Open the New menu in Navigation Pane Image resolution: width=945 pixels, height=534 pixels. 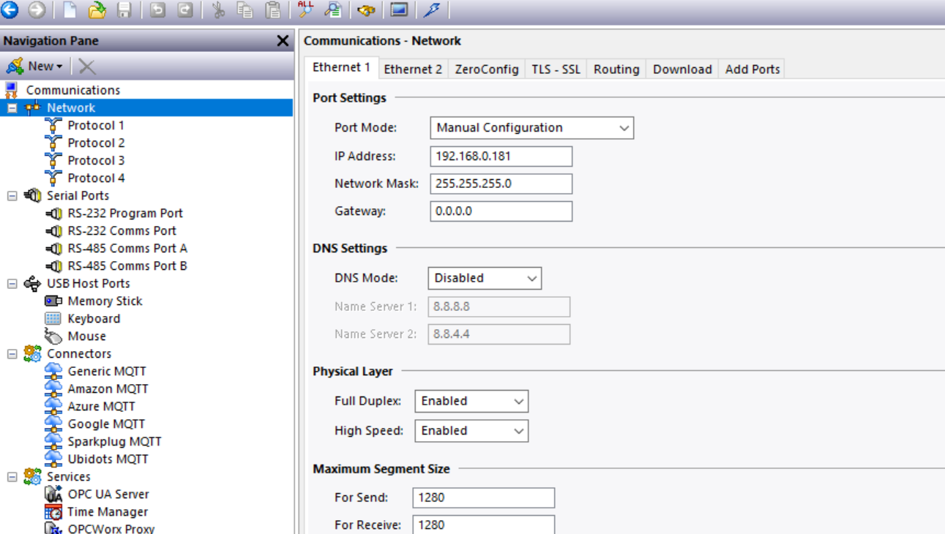point(35,66)
